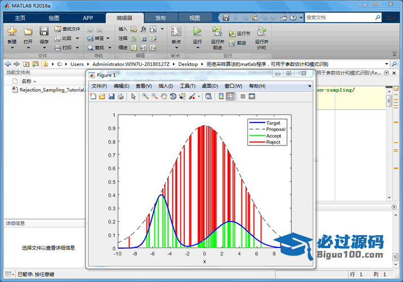403x282 pixels.
Task: Toggle Zoom Out tool in Figure toolbar
Action: 154,96
